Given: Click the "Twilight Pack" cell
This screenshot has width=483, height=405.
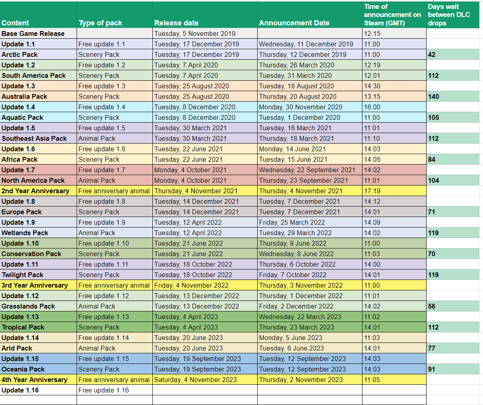Looking at the screenshot, I should [38, 275].
